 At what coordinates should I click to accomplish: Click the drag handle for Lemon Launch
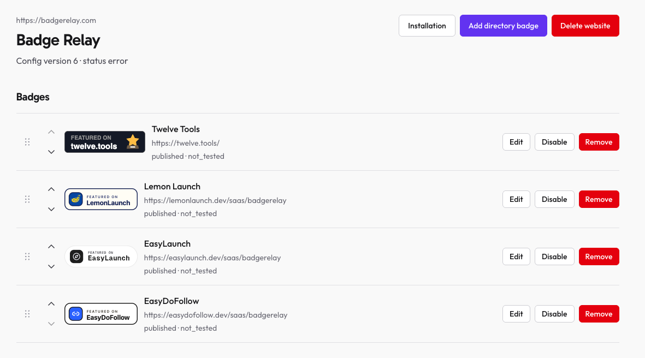(27, 199)
